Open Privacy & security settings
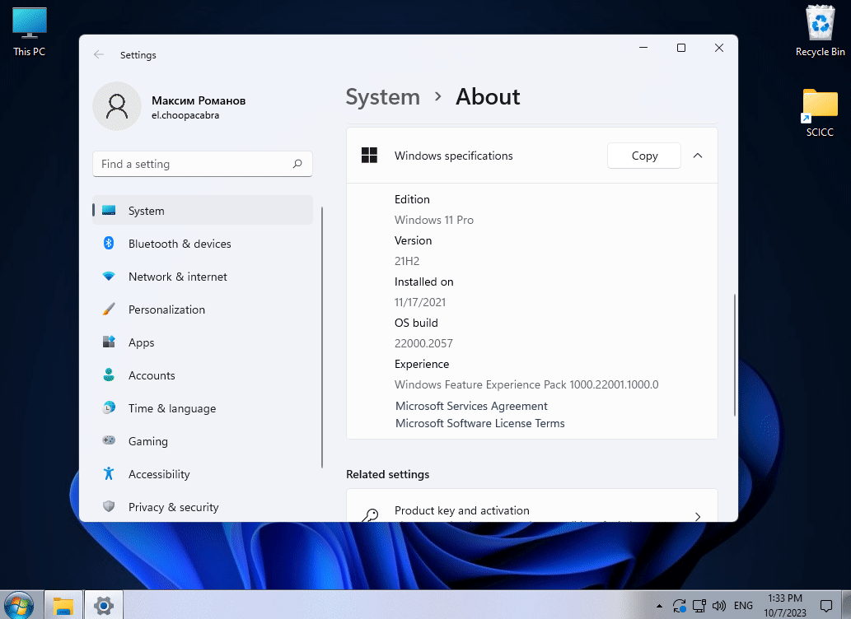 203,507
